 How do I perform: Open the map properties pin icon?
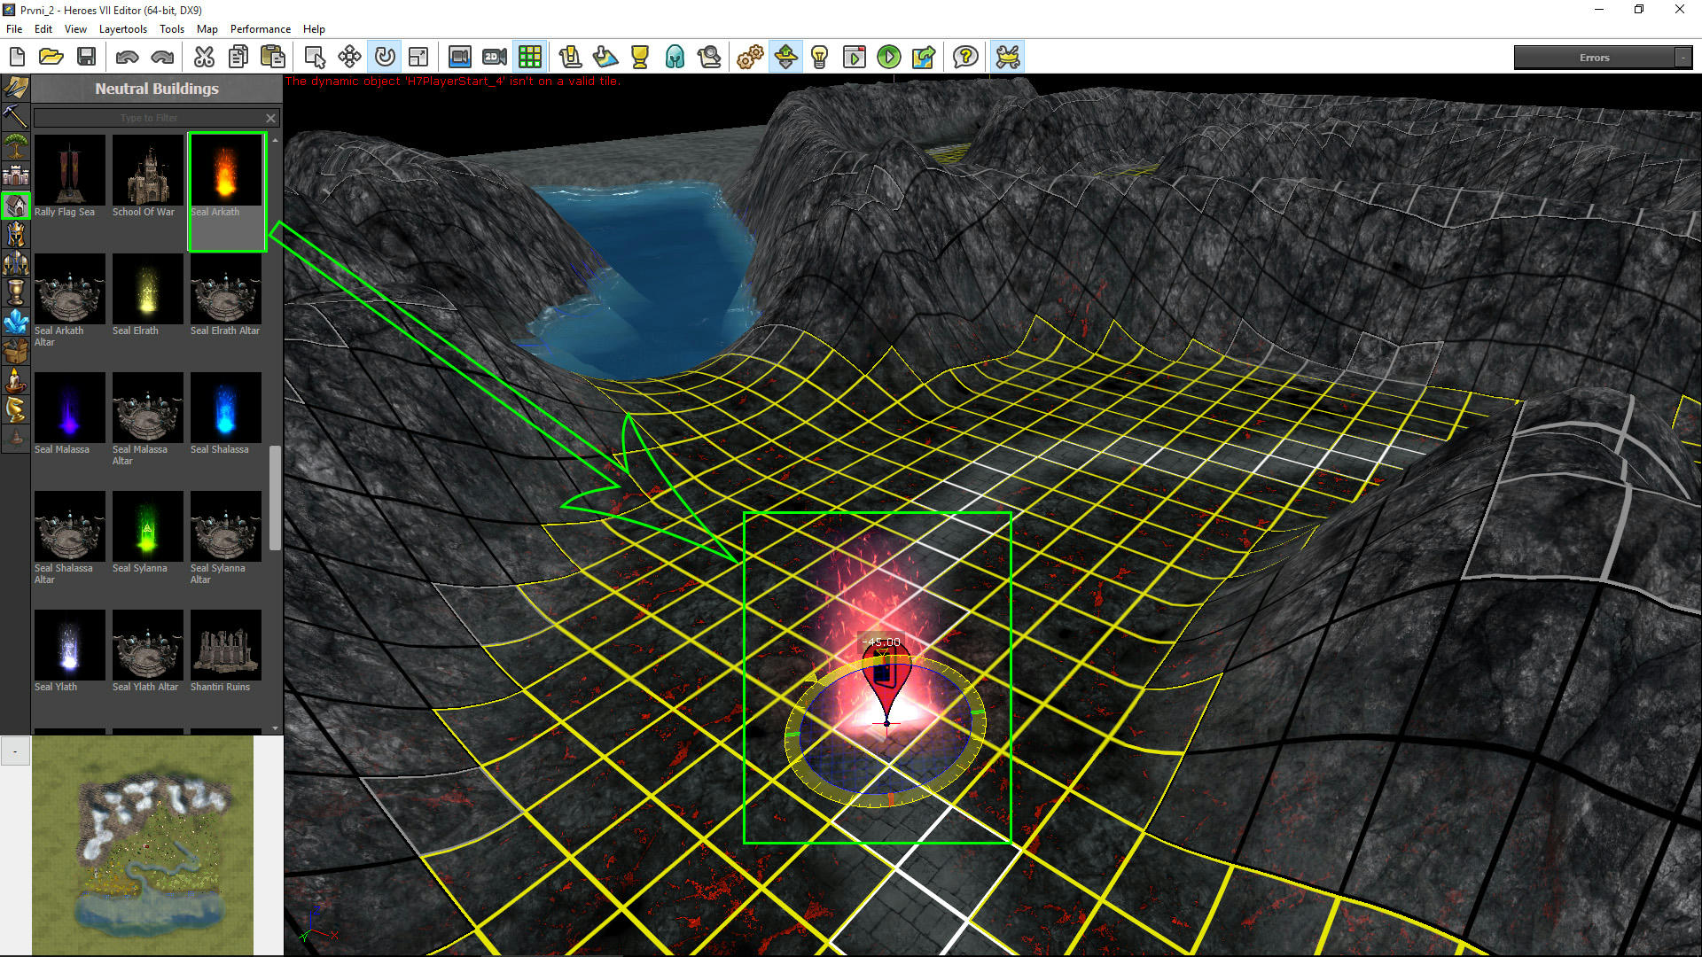point(605,58)
